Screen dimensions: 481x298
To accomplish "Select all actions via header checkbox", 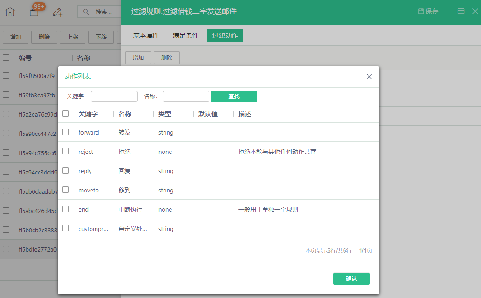I will 66,113.
